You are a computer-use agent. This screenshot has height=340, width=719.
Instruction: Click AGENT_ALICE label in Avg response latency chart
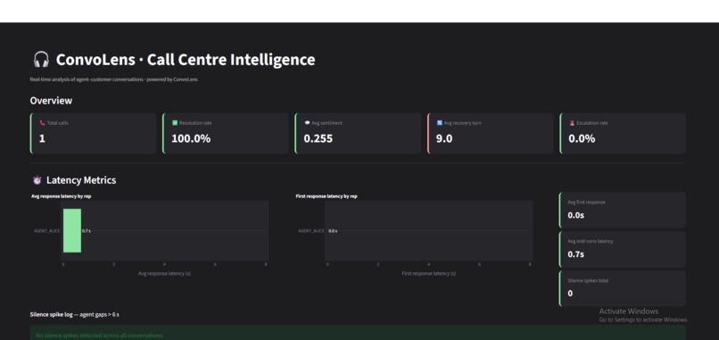(46, 231)
